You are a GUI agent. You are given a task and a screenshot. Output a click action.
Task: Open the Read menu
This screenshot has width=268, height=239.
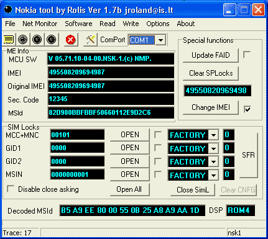coord(108,24)
